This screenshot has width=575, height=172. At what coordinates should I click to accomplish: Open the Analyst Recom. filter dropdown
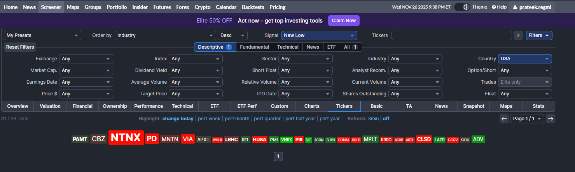(x=415, y=70)
